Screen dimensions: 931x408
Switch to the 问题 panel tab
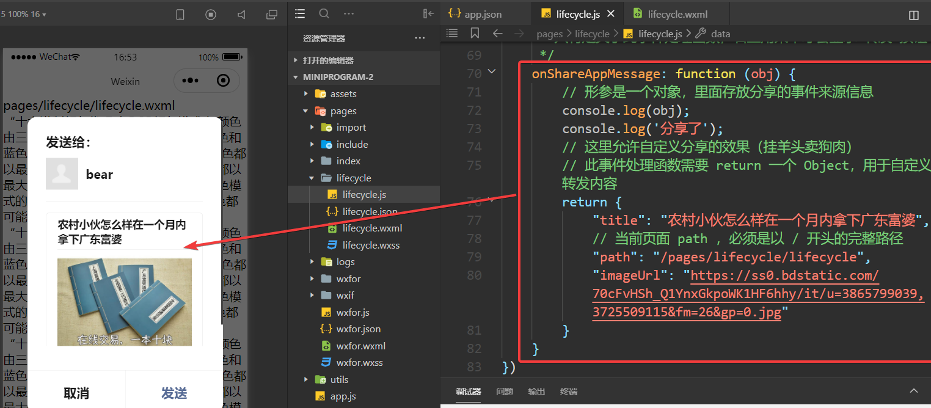click(505, 392)
